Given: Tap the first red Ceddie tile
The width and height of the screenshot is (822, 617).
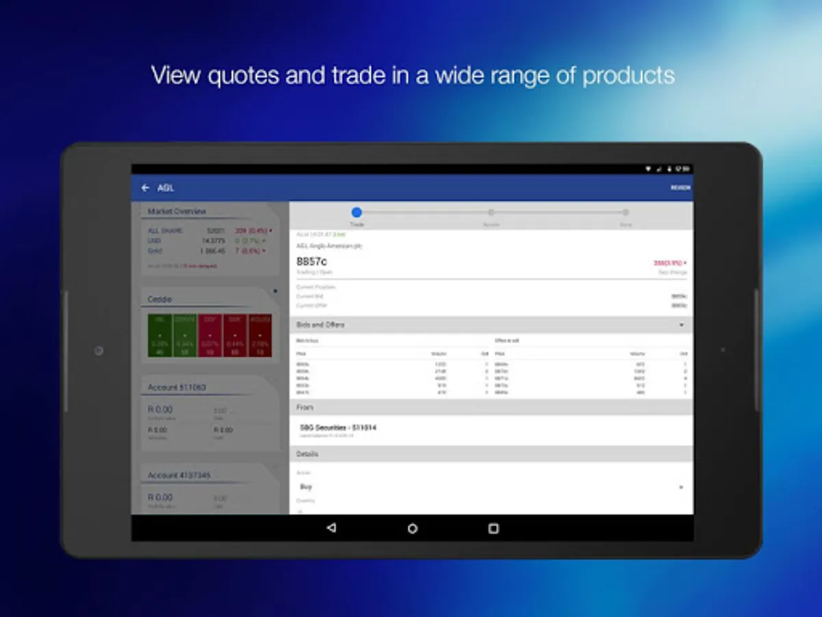Looking at the screenshot, I should (210, 336).
